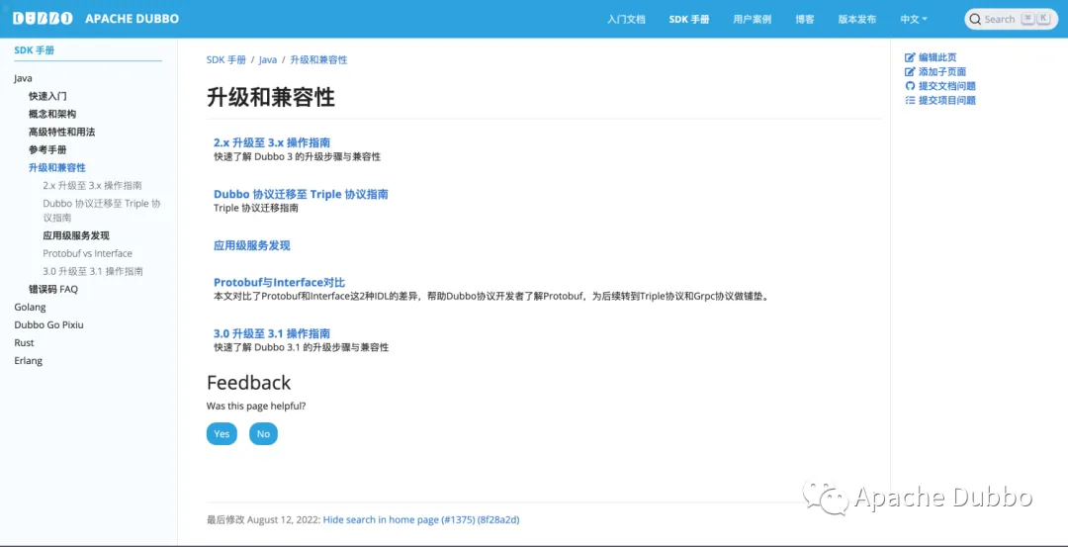
Task: Click SDK 手册 in the breadcrumb
Action: click(x=226, y=60)
